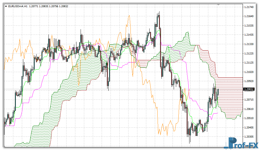The image size is (259, 150).
Task: Click the 1.21330 price axis label
Action: point(250,44)
